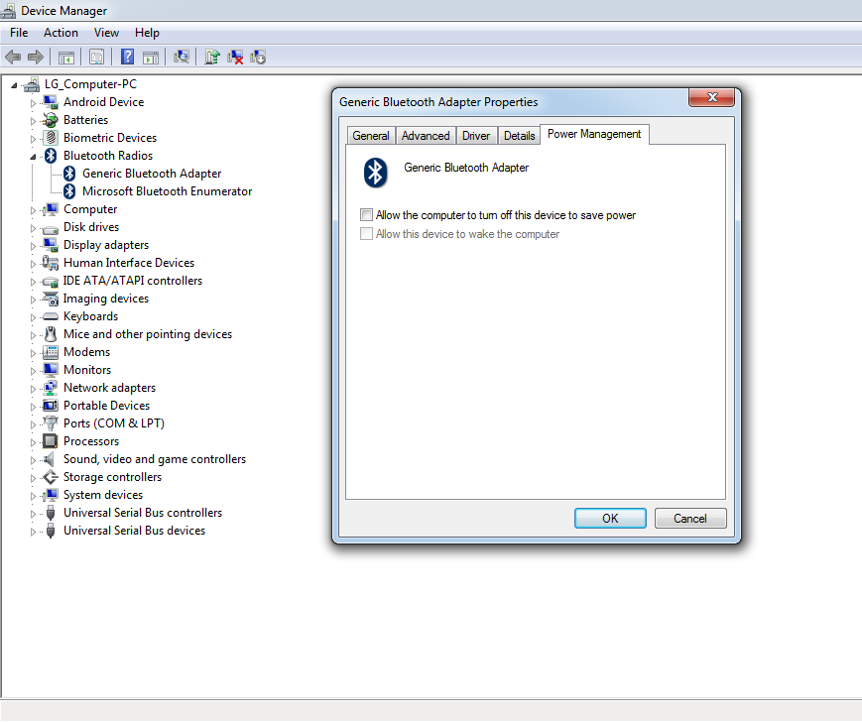
Task: Click Cancel in the properties dialog
Action: [690, 518]
